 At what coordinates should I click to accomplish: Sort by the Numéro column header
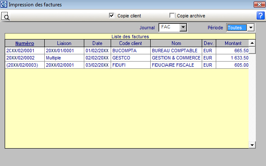[x=25, y=43]
